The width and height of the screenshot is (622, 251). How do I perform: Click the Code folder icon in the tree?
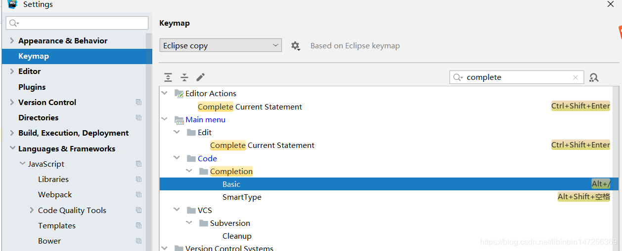coord(191,158)
